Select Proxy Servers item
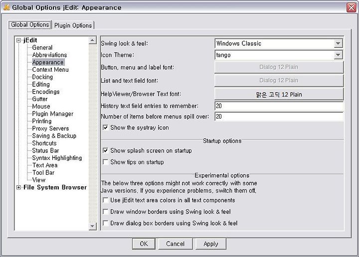 coord(50,128)
